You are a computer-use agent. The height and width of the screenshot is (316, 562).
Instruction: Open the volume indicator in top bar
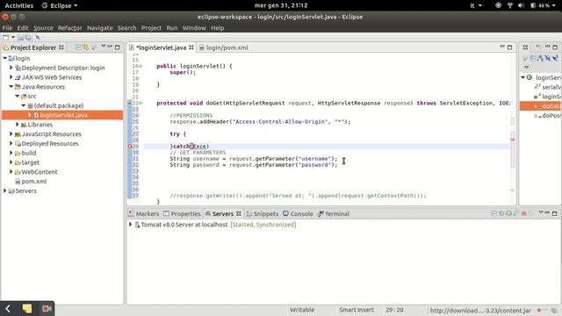coord(521,5)
